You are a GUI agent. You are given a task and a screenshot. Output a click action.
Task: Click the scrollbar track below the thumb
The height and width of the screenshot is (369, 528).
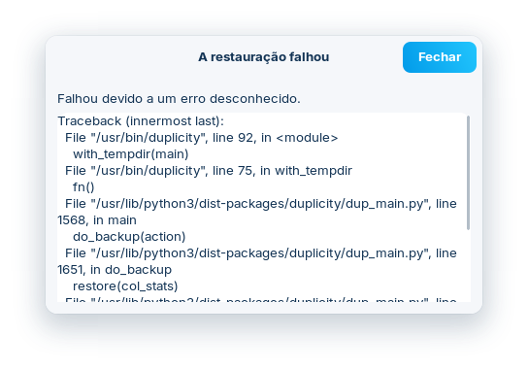[468, 265]
